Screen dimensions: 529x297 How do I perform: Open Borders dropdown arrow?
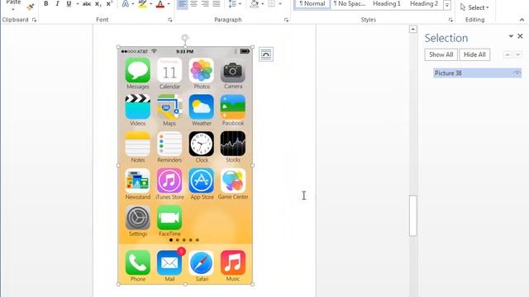coord(280,3)
